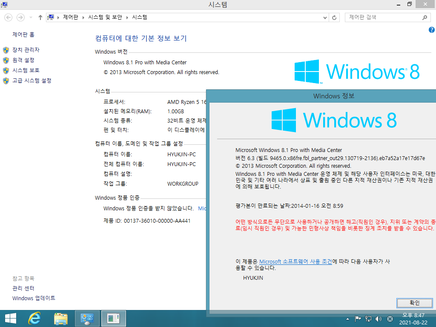Screen dimensions: 436x327
Task: Click the search magnifier icon
Action: point(425,17)
